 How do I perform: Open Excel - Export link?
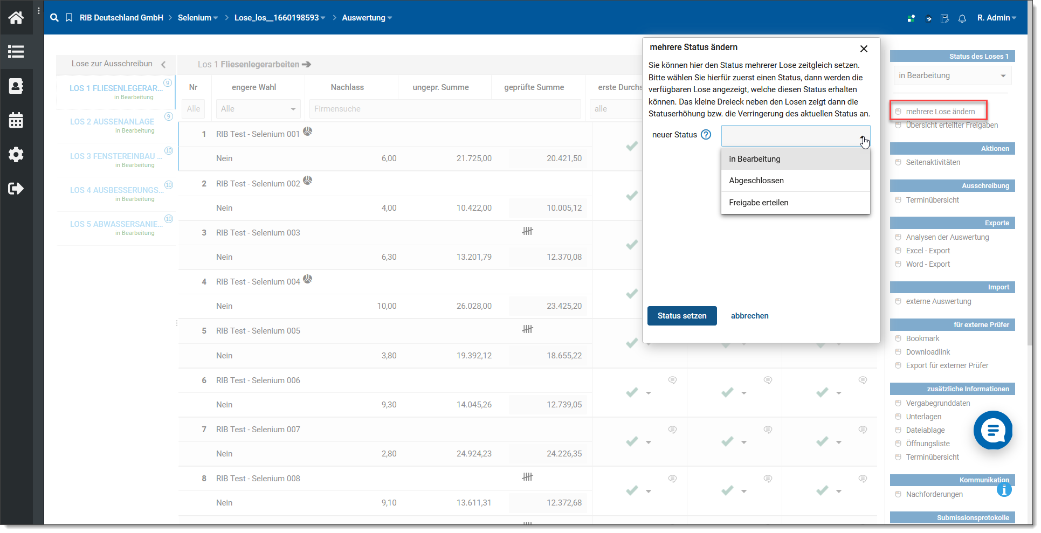tap(928, 251)
